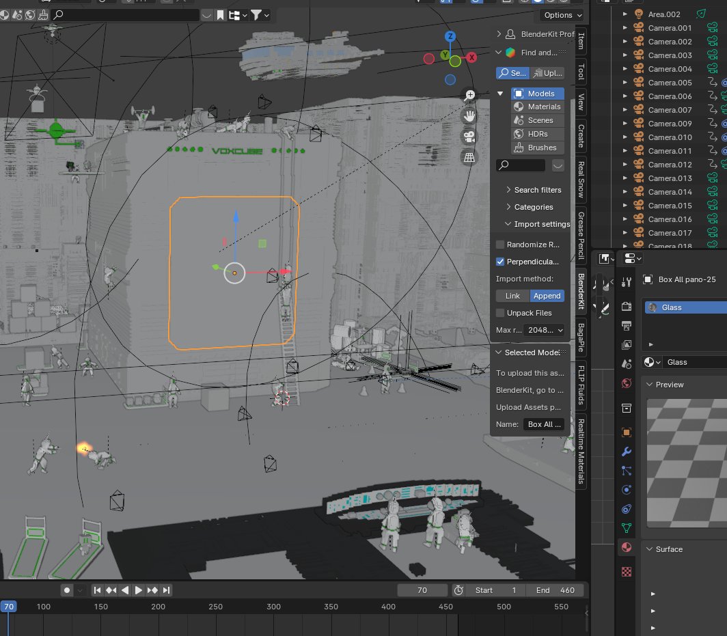The width and height of the screenshot is (727, 636).
Task: Uncheck the Perpendicula... checkbox
Action: (x=500, y=262)
